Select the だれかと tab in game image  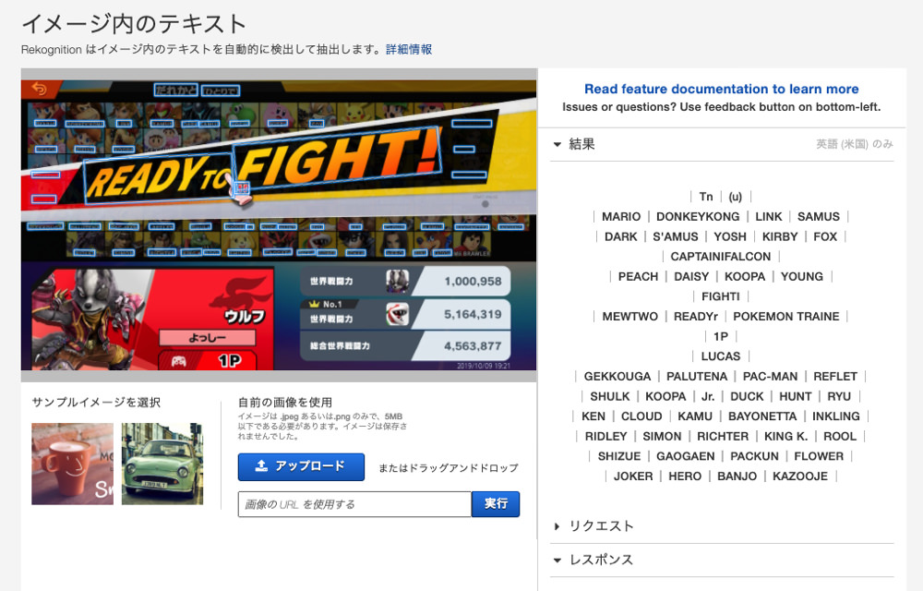175,90
